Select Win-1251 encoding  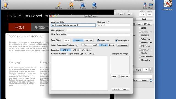[x=86, y=50]
